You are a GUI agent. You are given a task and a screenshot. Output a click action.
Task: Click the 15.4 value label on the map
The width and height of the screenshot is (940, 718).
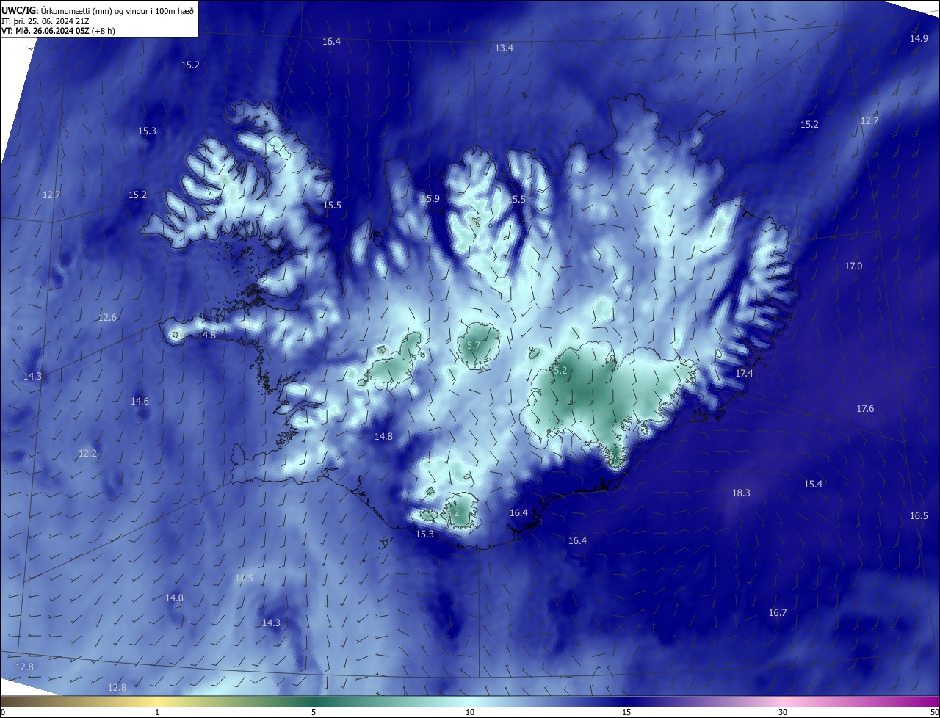click(x=813, y=484)
